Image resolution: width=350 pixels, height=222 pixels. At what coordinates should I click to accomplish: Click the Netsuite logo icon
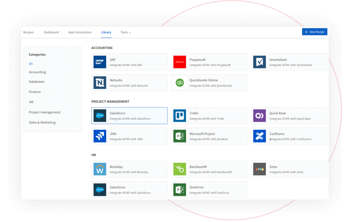100,83
